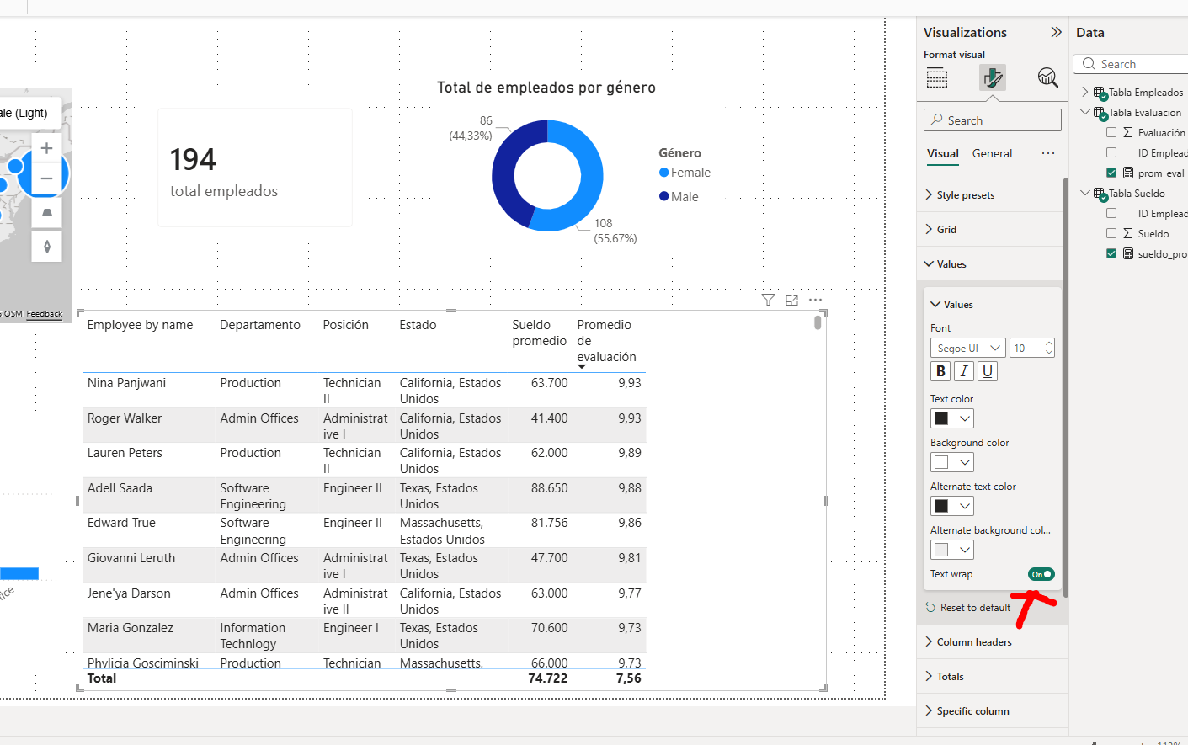Apply bold formatting to table values

click(x=940, y=371)
